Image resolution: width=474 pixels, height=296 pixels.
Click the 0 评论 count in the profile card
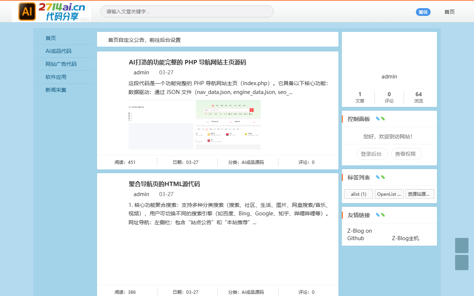pos(389,97)
